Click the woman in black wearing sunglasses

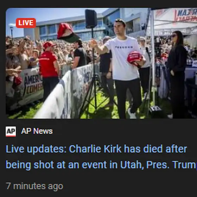(177, 74)
